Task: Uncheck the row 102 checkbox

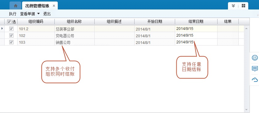Action: tap(11, 35)
